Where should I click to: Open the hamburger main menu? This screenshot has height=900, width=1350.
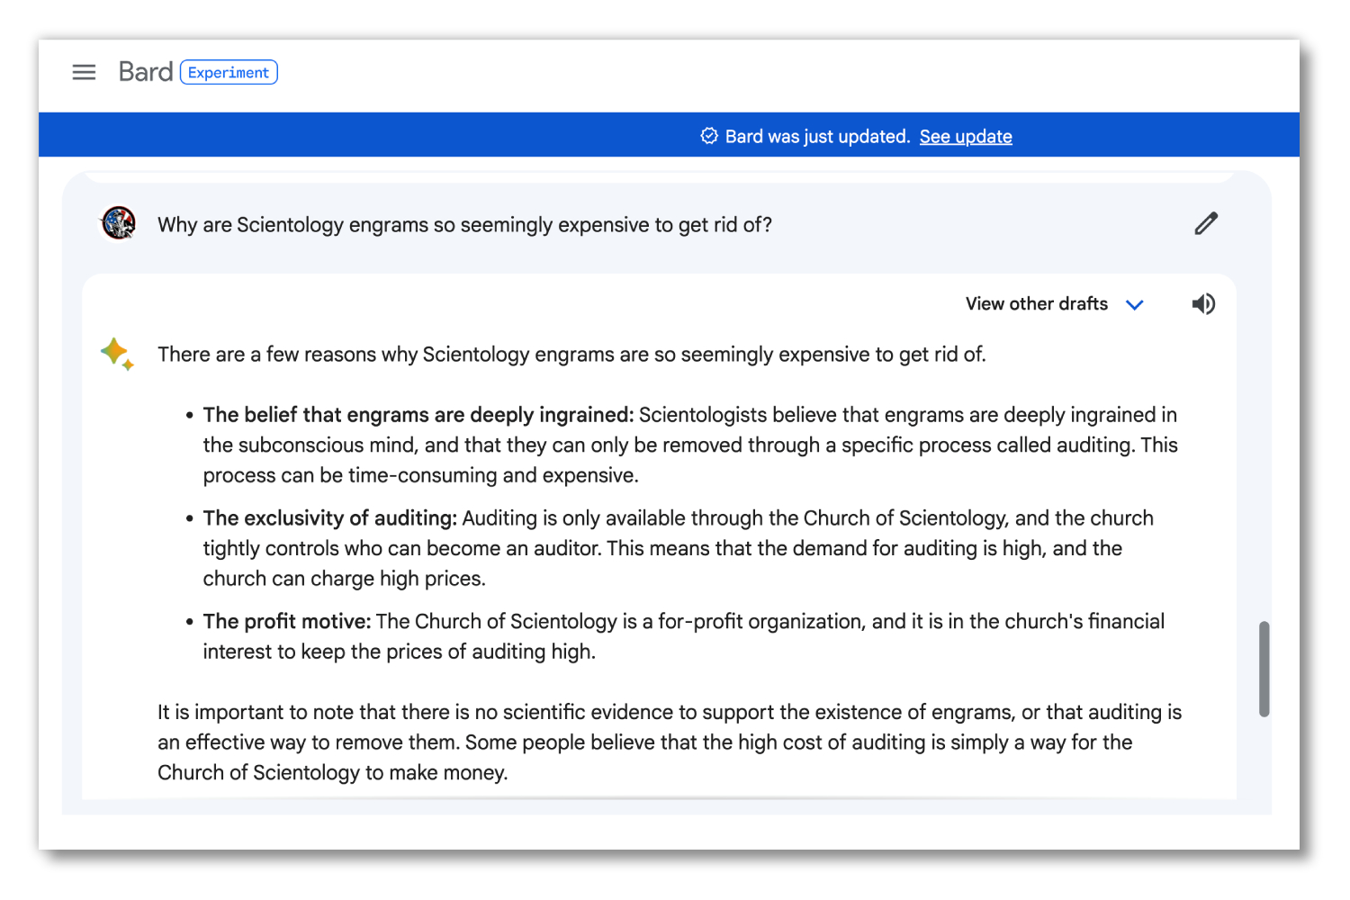(84, 72)
